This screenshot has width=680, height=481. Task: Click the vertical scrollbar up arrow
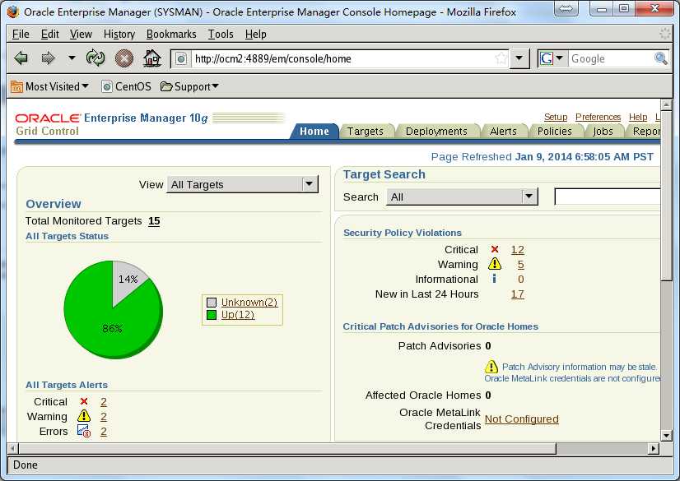point(666,104)
